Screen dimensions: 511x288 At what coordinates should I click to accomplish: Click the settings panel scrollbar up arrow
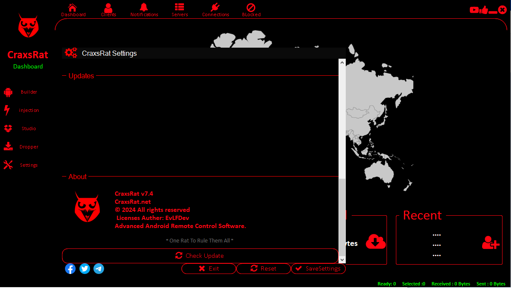pyautogui.click(x=342, y=62)
